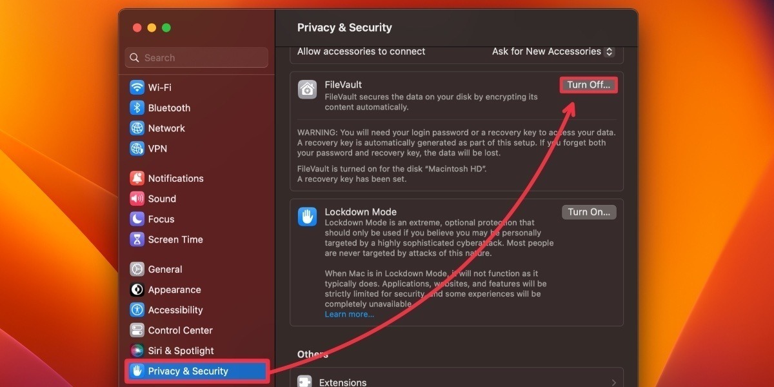
Task: Select General in the sidebar
Action: (165, 270)
